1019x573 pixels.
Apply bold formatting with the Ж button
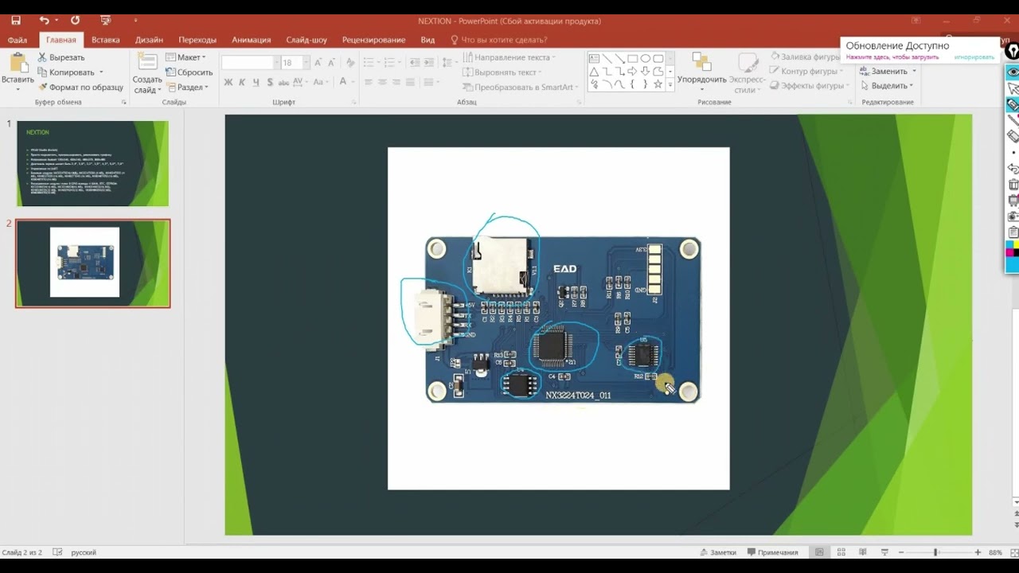[x=228, y=82]
